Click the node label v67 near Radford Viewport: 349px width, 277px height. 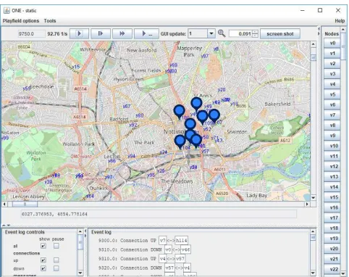[x=127, y=106]
